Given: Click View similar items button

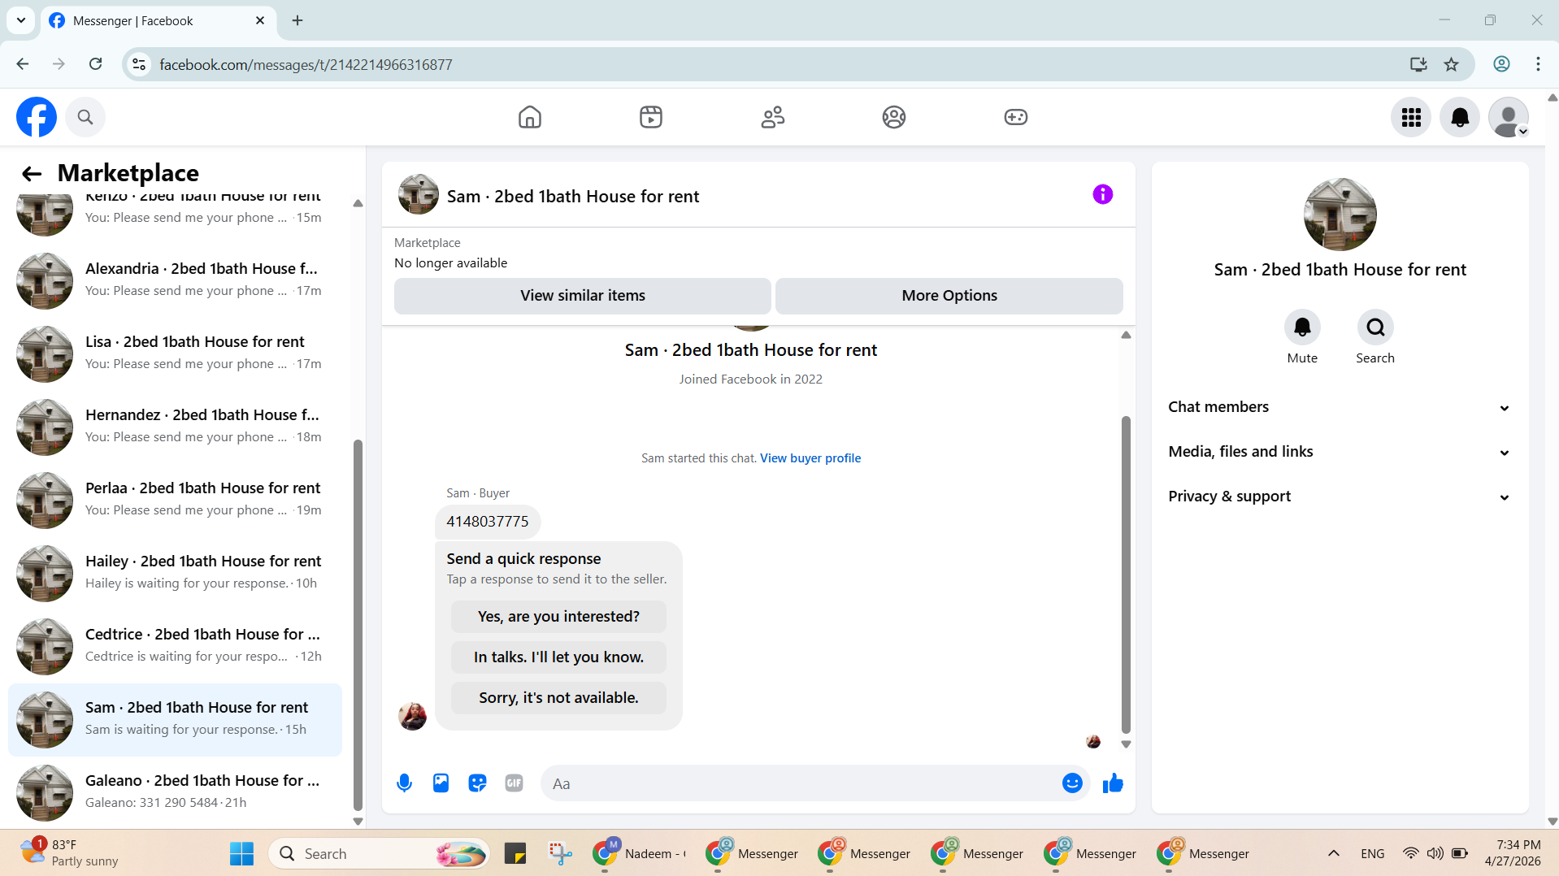Looking at the screenshot, I should click(583, 296).
